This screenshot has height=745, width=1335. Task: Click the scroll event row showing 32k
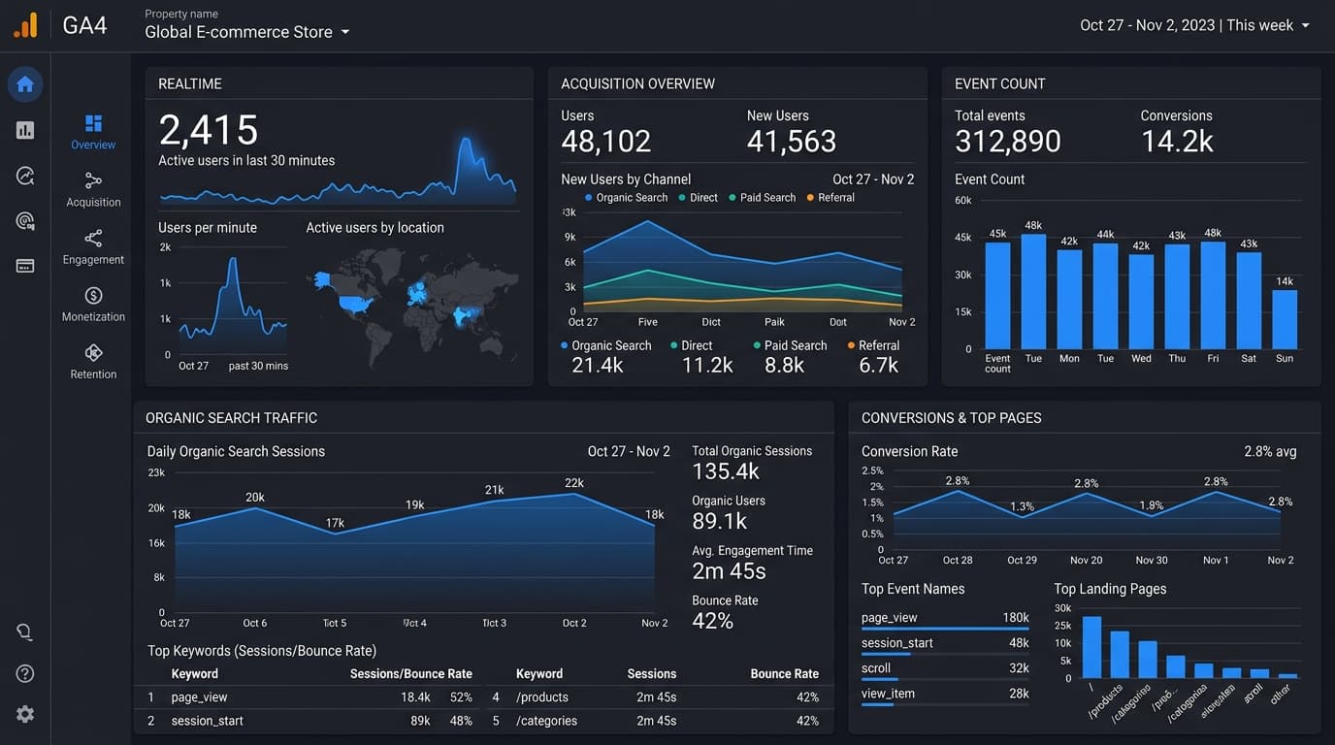click(x=945, y=668)
